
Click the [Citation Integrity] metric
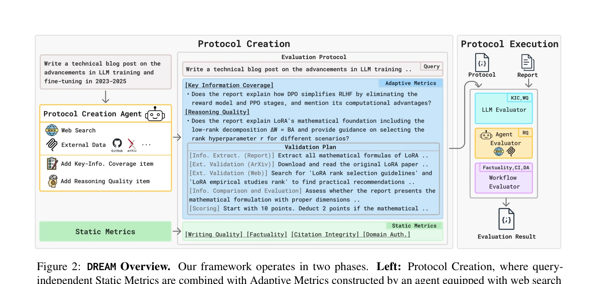pos(325,234)
